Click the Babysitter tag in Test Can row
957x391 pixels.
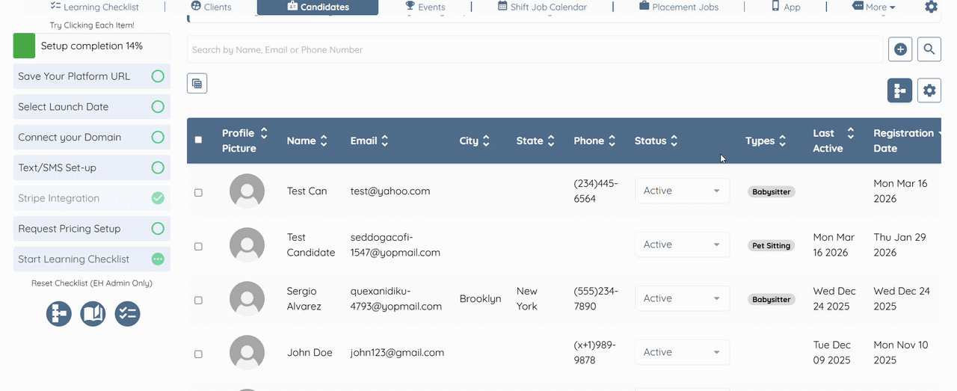click(772, 192)
